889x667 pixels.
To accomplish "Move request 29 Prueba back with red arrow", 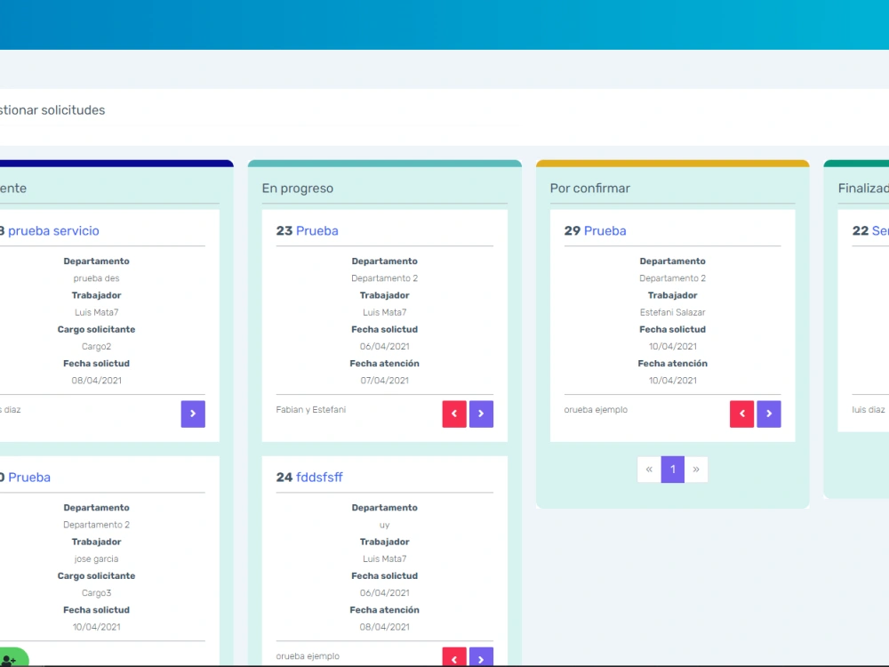I will [741, 414].
